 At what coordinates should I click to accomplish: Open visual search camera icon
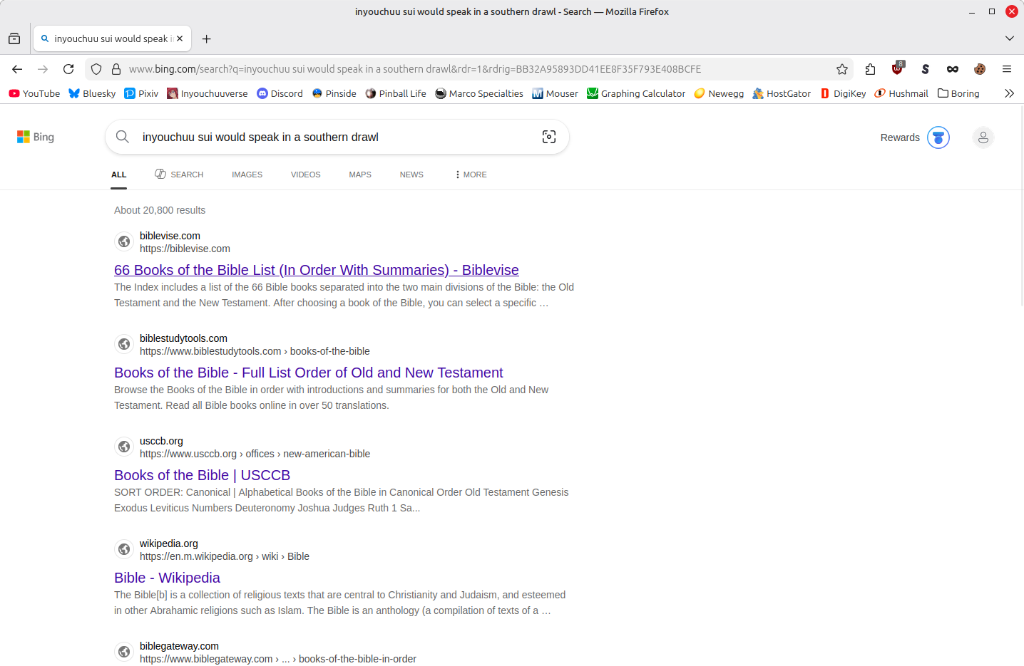click(x=549, y=137)
